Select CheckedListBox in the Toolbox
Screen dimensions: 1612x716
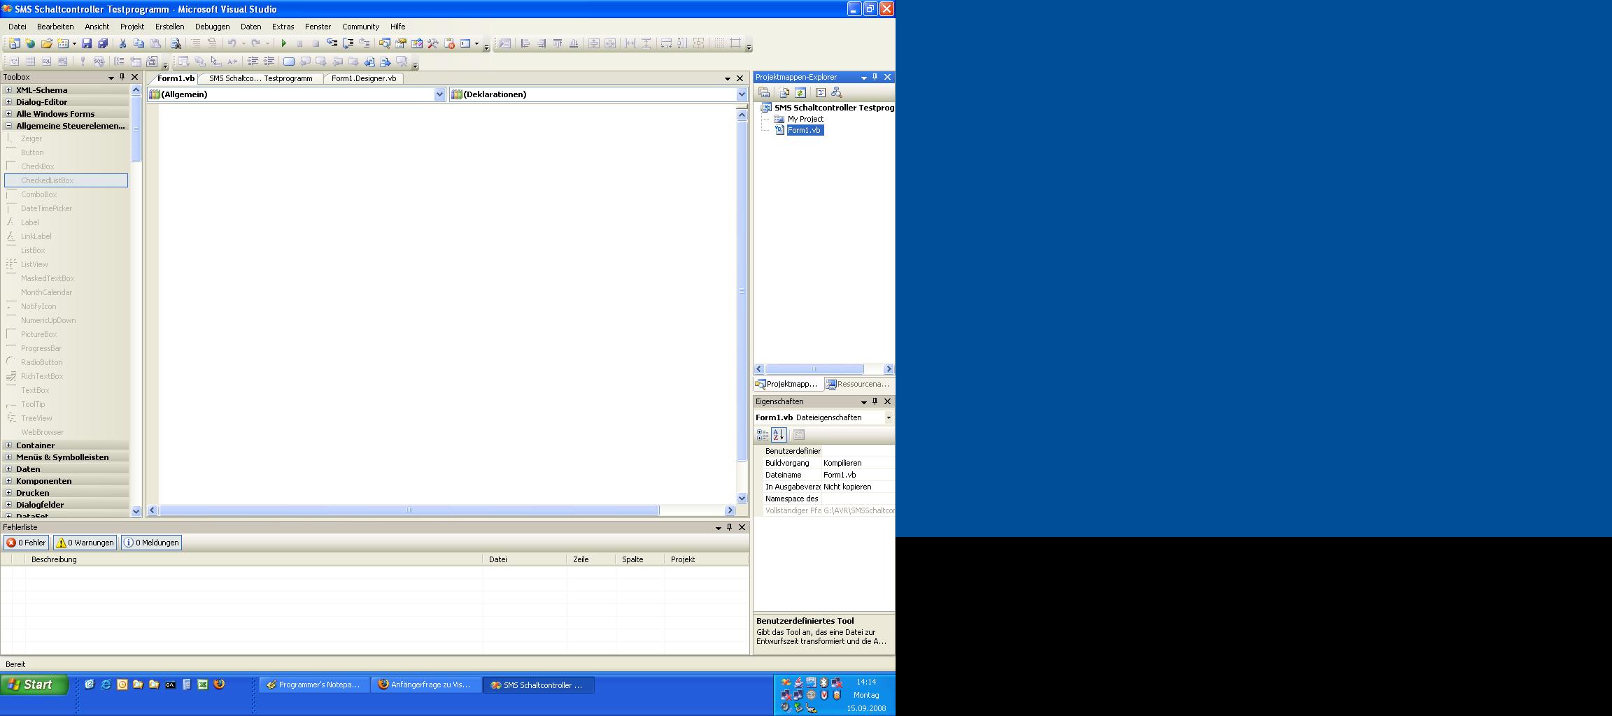tap(66, 180)
